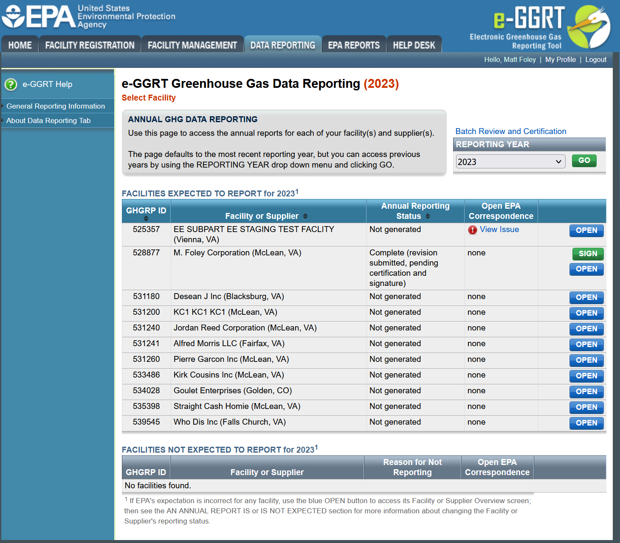The width and height of the screenshot is (620, 543).
Task: Click the Goulet Enterprises (Golden, CO) name
Action: click(233, 391)
